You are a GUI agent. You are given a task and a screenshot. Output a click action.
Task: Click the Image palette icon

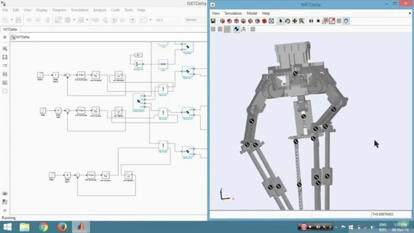5,83
